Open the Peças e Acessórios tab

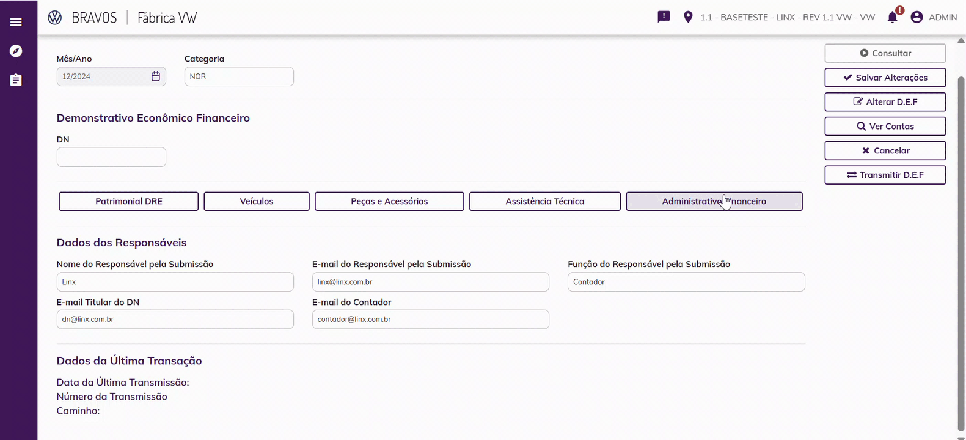click(x=389, y=201)
